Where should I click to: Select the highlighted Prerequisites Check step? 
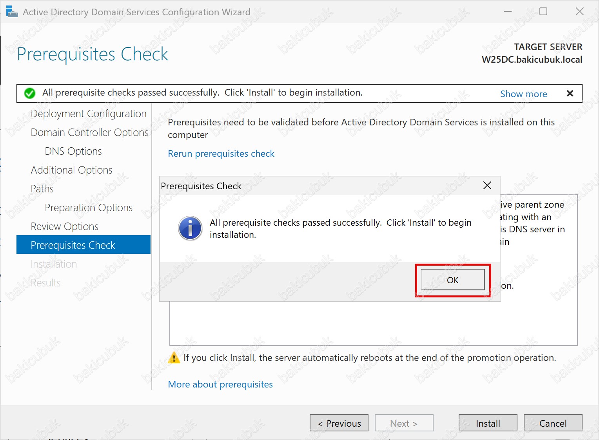[x=83, y=244]
